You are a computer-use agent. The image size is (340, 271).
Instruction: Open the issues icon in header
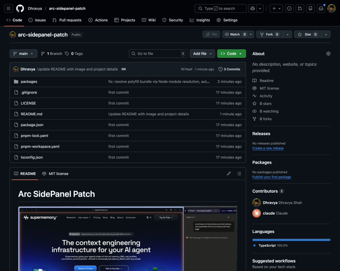tap(289, 8)
